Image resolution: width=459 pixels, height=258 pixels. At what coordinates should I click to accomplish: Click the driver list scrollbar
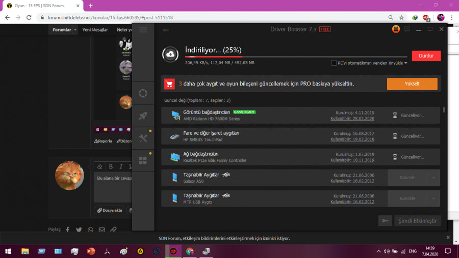(444, 109)
